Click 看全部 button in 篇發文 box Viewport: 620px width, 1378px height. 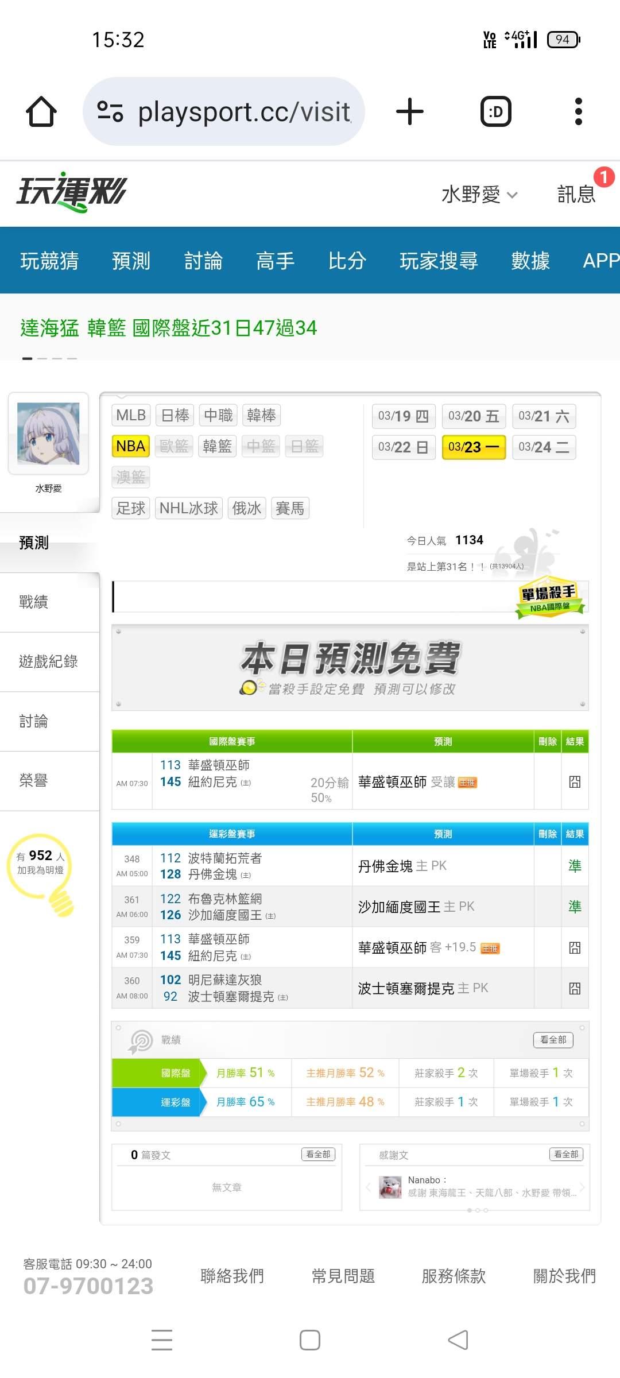point(319,1154)
